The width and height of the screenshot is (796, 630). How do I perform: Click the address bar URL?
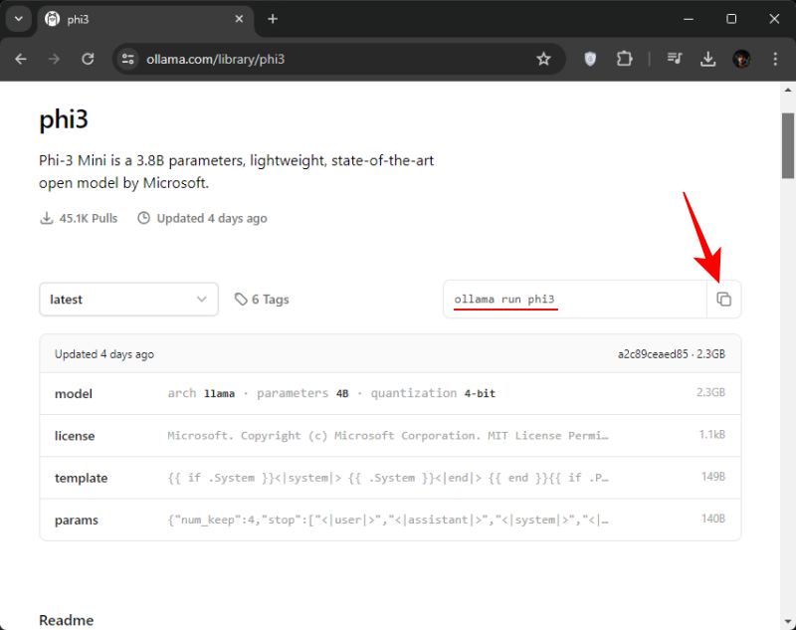[215, 60]
